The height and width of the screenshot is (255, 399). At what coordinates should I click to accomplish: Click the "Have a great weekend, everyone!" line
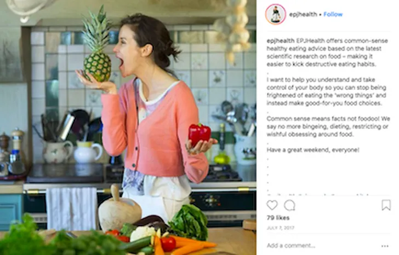(313, 150)
